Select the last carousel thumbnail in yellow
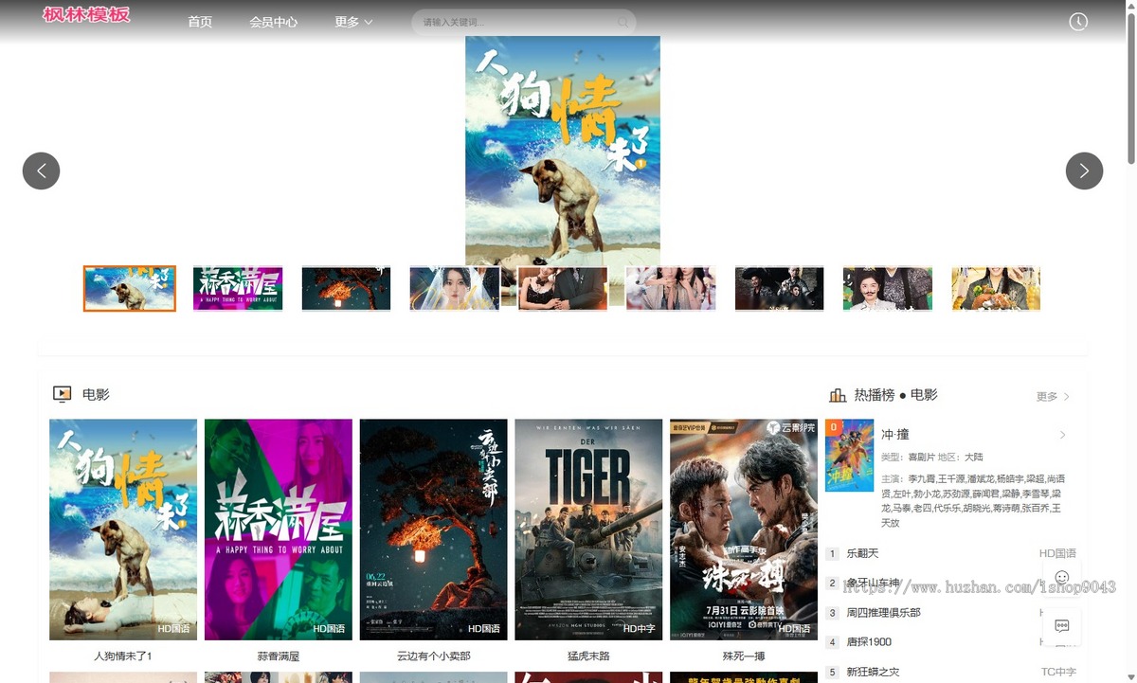Screen dimensions: 1137x683 (996, 289)
